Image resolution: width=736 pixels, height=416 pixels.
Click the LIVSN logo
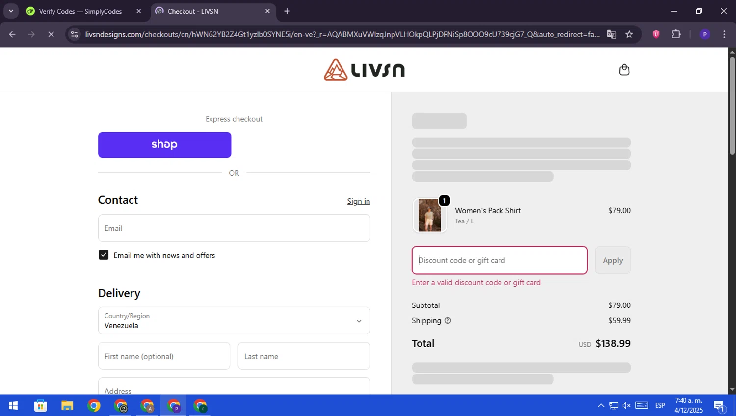(364, 70)
